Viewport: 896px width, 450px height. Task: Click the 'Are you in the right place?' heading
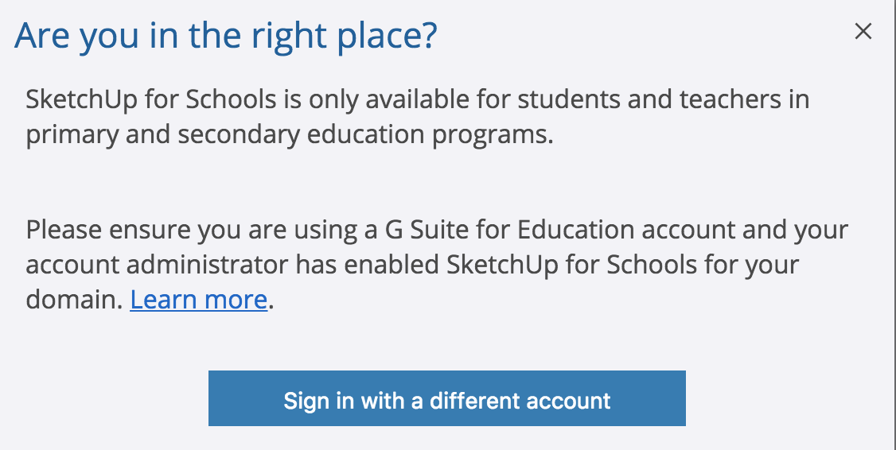coord(226,37)
